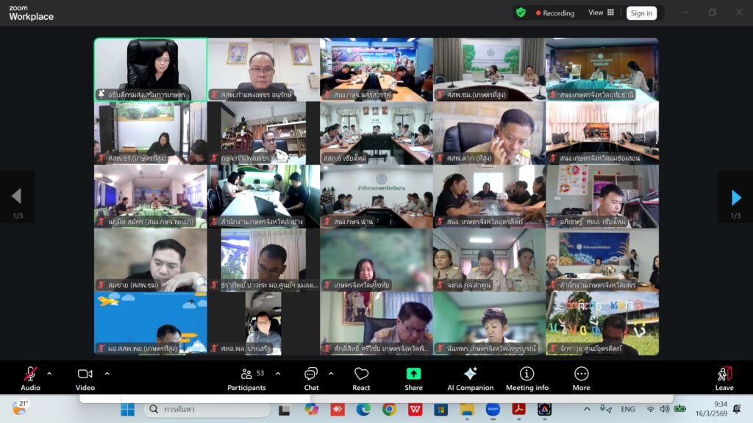This screenshot has width=753, height=423.
Task: Expand the participants options chevron
Action: coord(278,374)
